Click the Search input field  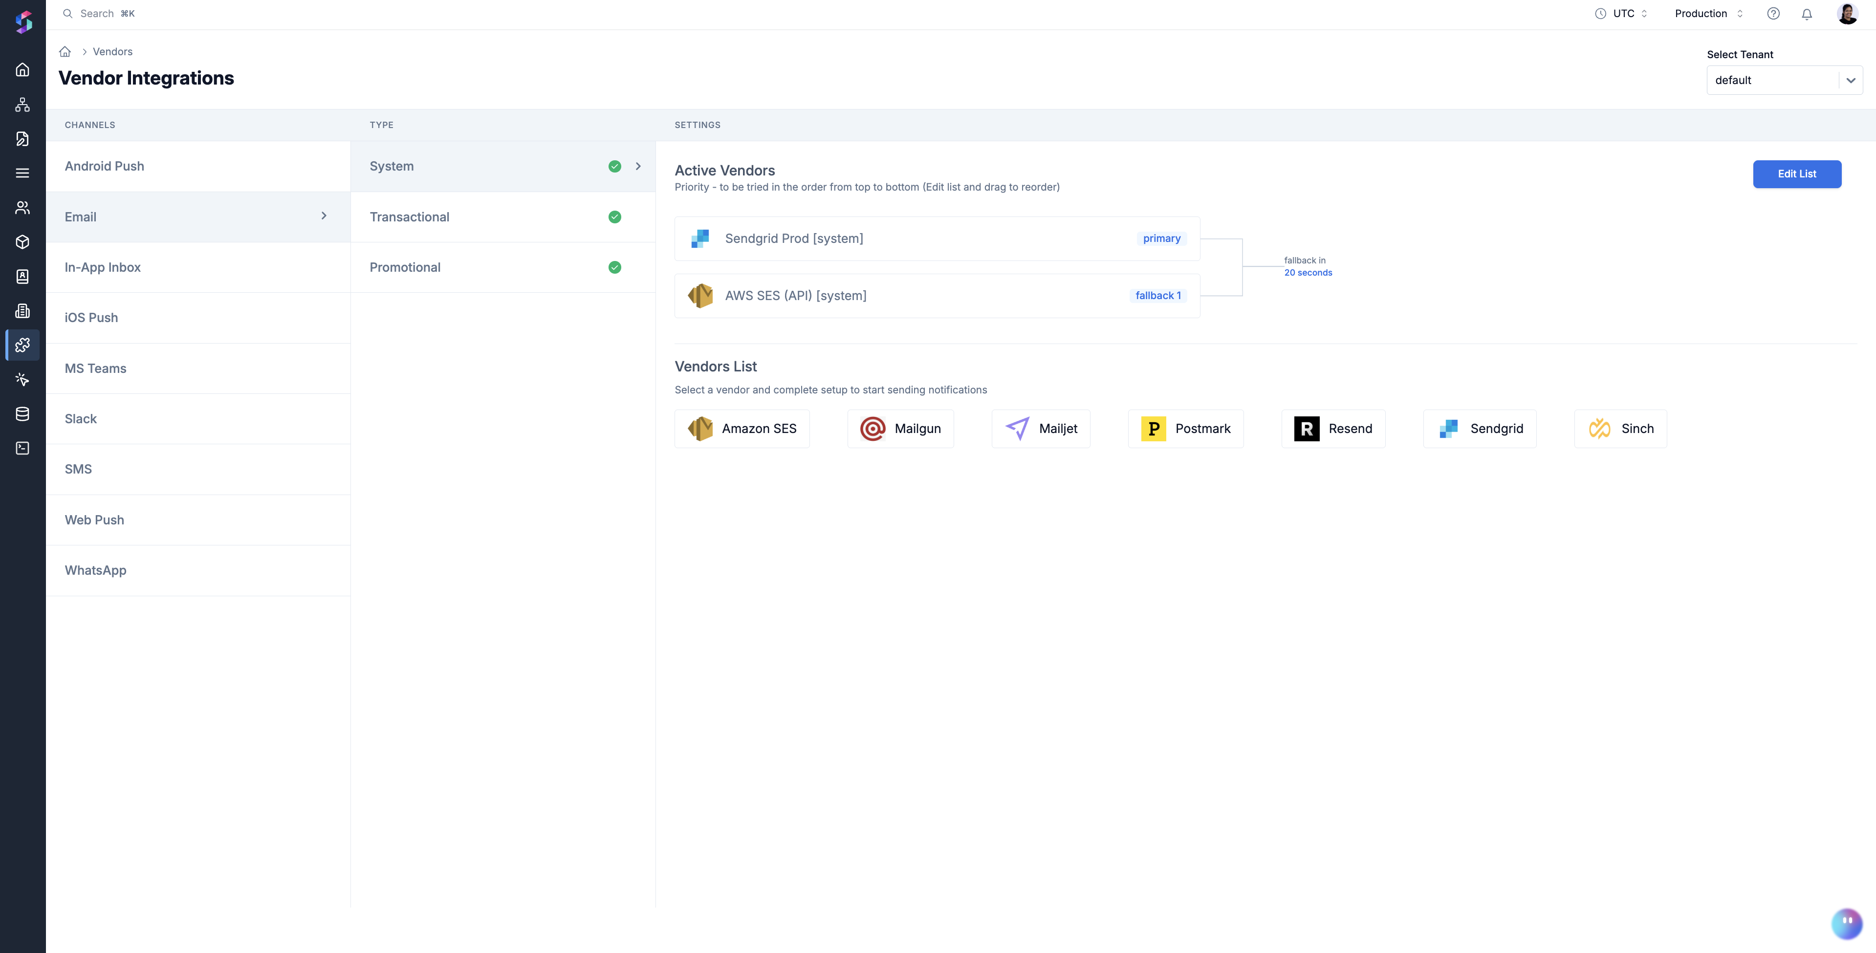tap(98, 14)
